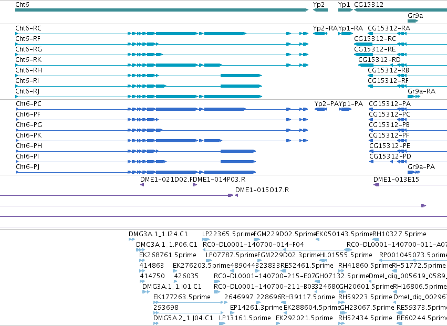Viewport: 447px width, 326px height.
Task: Select the CG15312-RE transcript label
Action: pos(375,49)
